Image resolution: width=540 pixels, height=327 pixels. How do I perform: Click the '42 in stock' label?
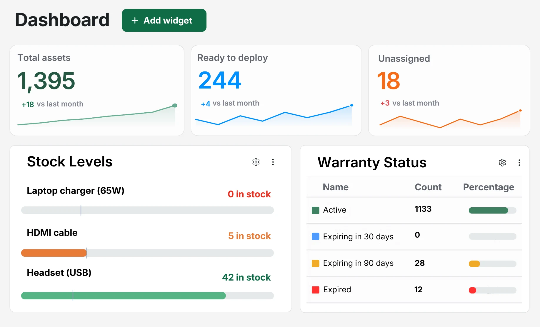(246, 277)
